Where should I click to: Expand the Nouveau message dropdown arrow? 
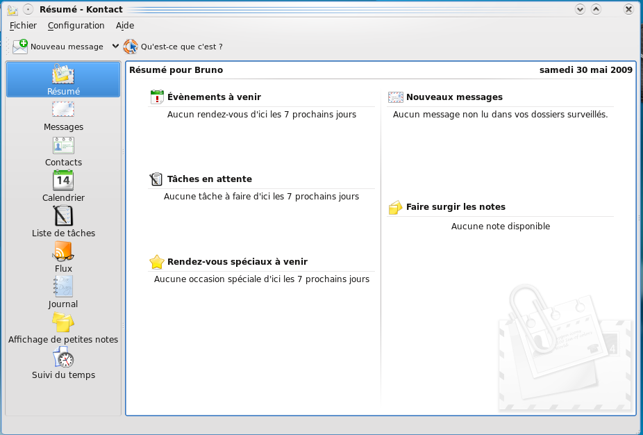[115, 47]
